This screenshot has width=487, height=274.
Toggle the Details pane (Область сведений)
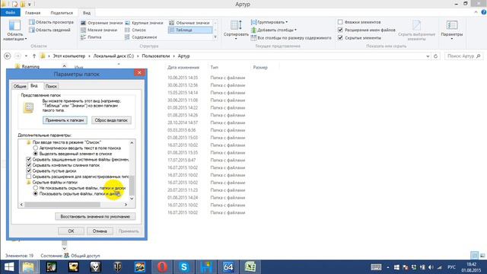(49, 30)
